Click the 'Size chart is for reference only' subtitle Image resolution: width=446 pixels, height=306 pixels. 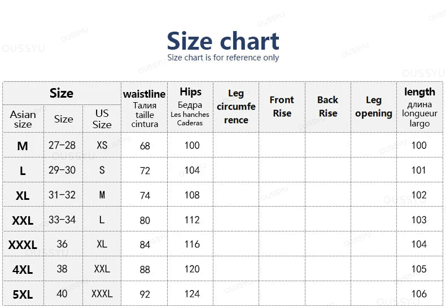click(223, 58)
